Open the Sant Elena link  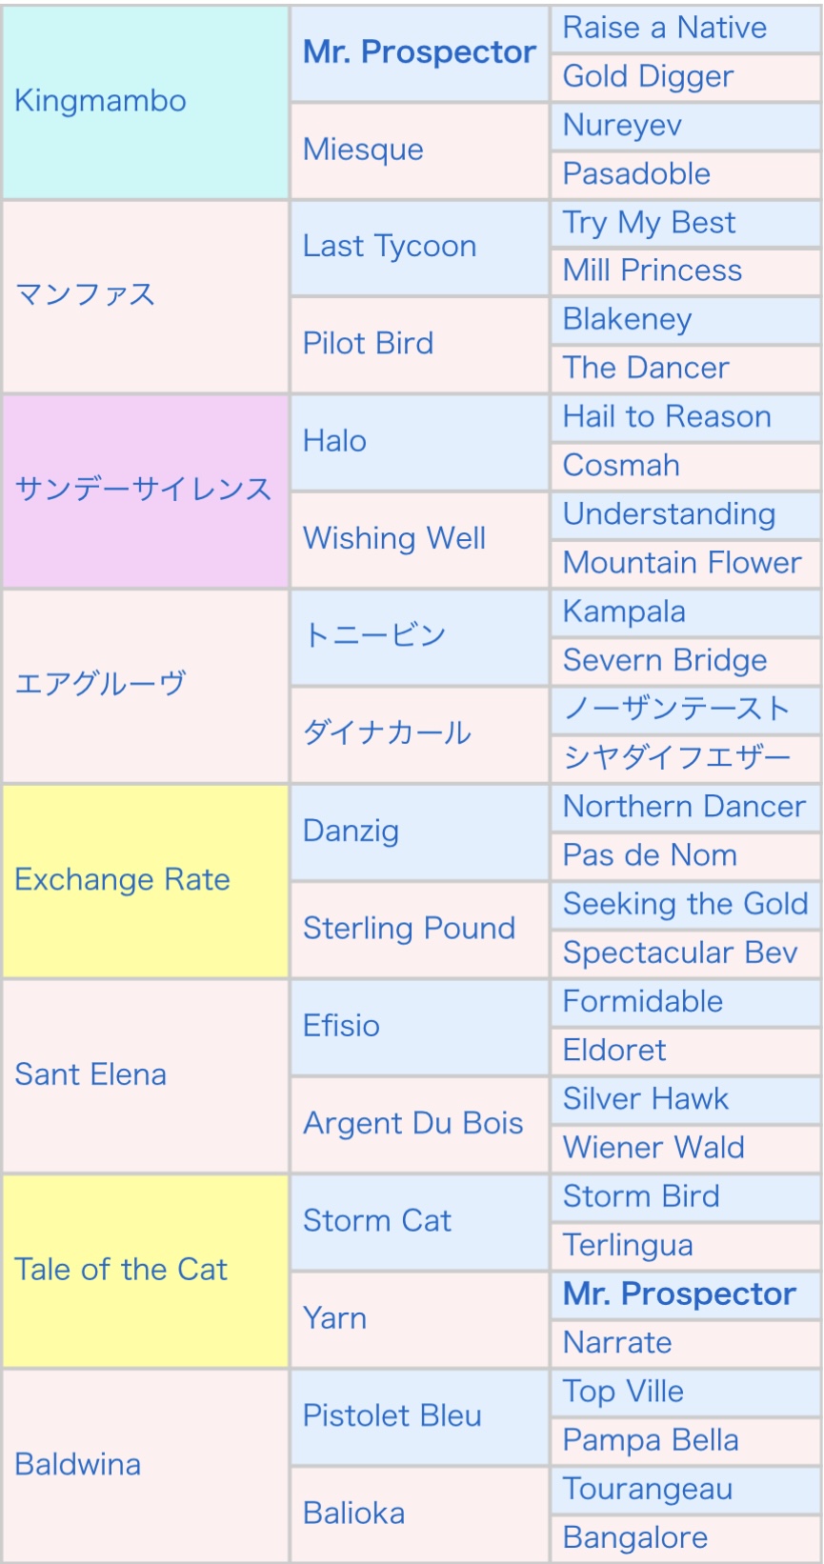(90, 1074)
